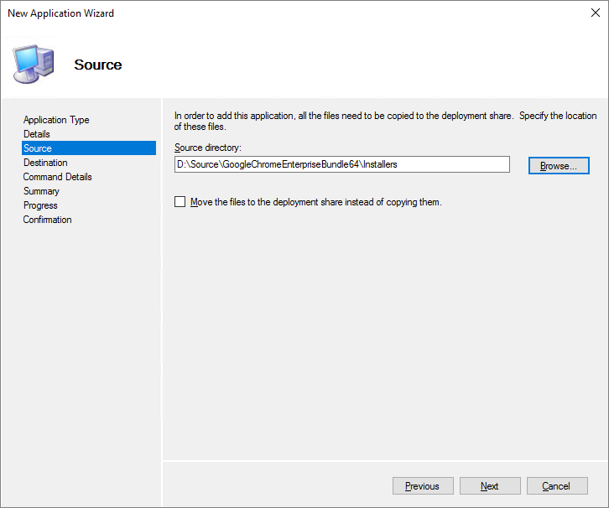
Task: Cancel the New Application Wizard
Action: [x=556, y=486]
